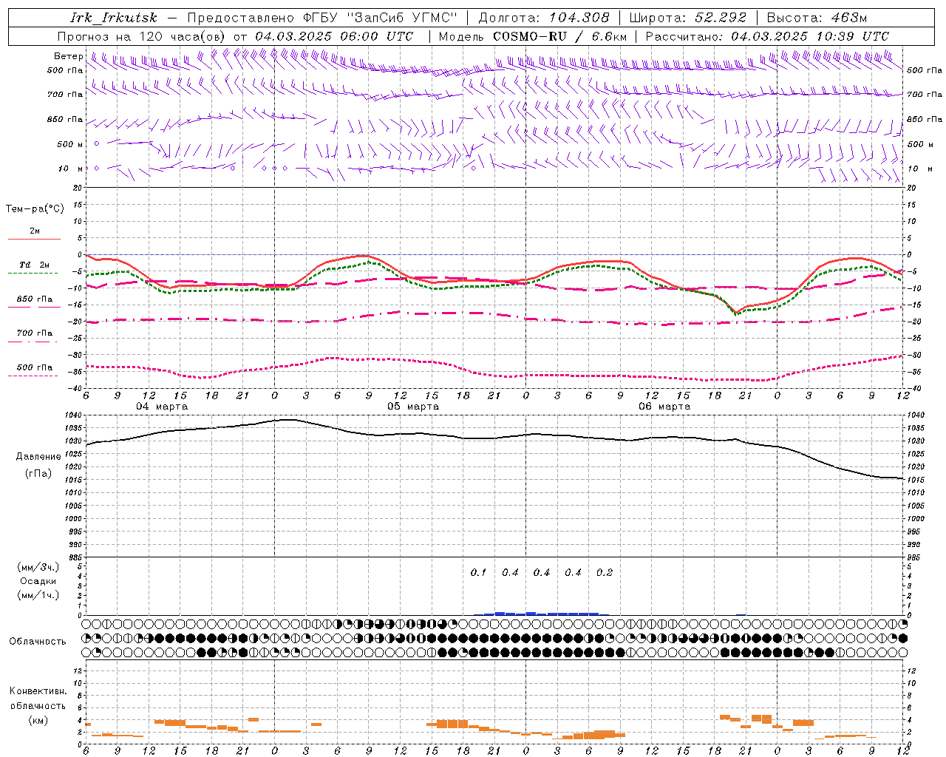Click the 'Тем-ра(°C)' temperature panel label
This screenshot has height=757, width=946.
coord(35,209)
